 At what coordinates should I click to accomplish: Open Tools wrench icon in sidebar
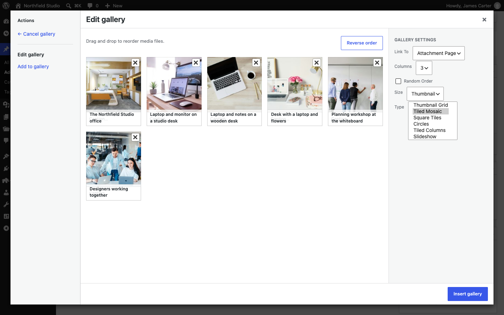6,204
